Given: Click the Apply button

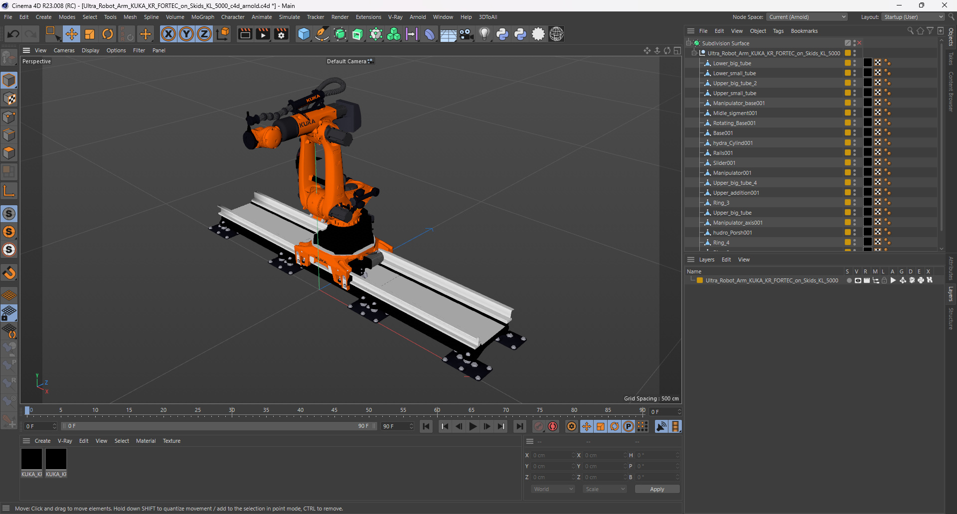Looking at the screenshot, I should pos(657,489).
